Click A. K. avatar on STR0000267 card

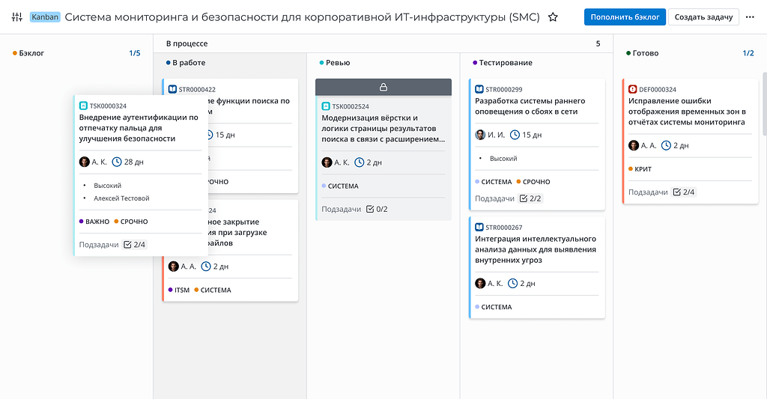click(x=480, y=283)
